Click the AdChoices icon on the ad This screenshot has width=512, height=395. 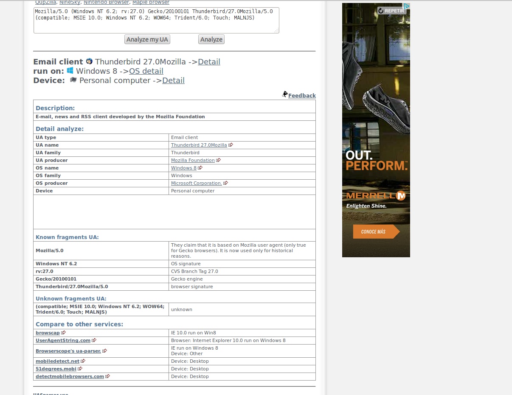407,6
